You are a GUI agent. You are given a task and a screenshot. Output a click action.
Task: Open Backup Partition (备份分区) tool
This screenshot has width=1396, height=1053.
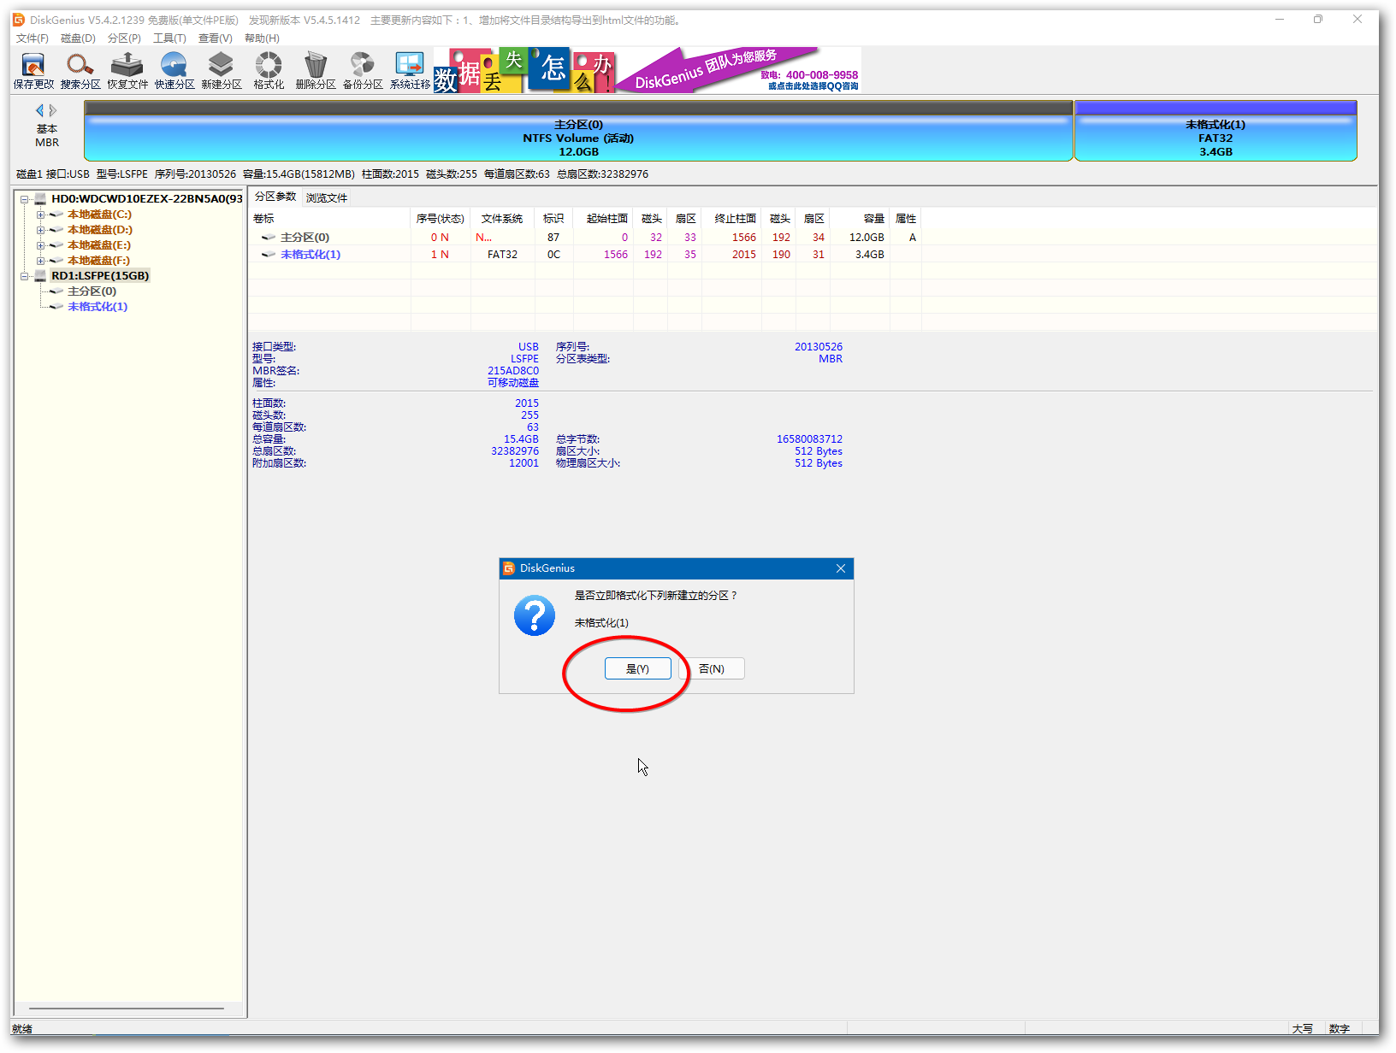pyautogui.click(x=363, y=70)
